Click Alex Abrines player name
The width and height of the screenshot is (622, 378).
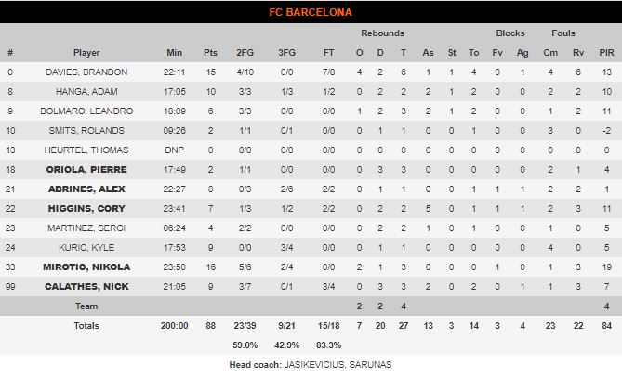86,189
